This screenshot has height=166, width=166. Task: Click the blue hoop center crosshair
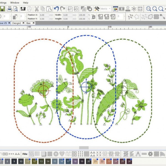(85, 87)
